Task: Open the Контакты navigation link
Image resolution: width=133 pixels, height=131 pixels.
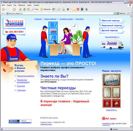Action: click(x=79, y=19)
